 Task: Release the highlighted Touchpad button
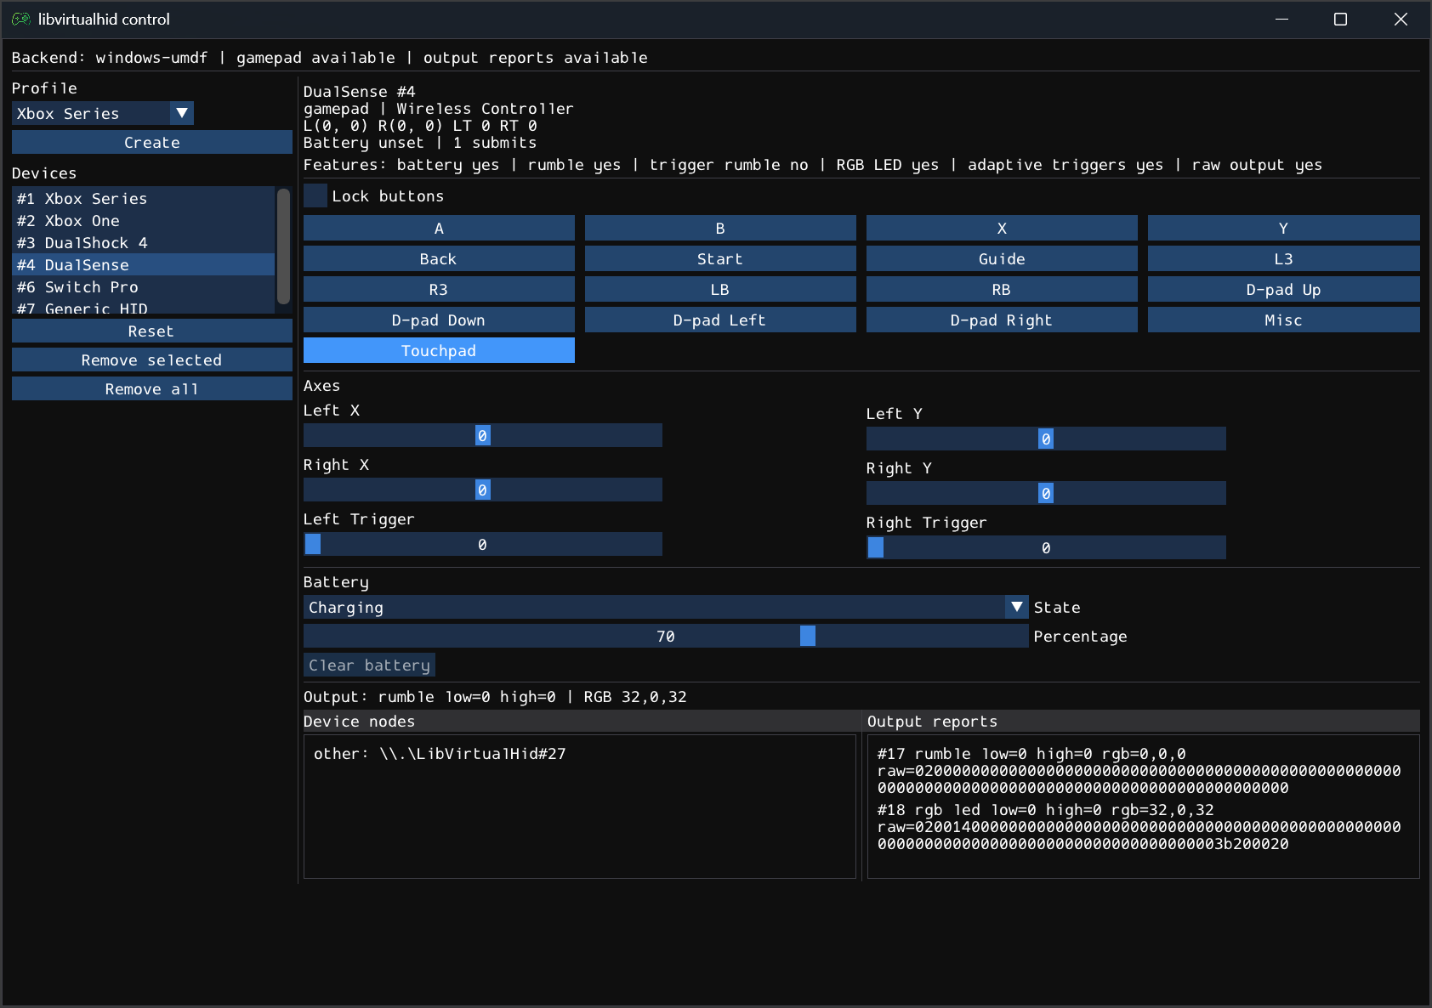pos(439,350)
